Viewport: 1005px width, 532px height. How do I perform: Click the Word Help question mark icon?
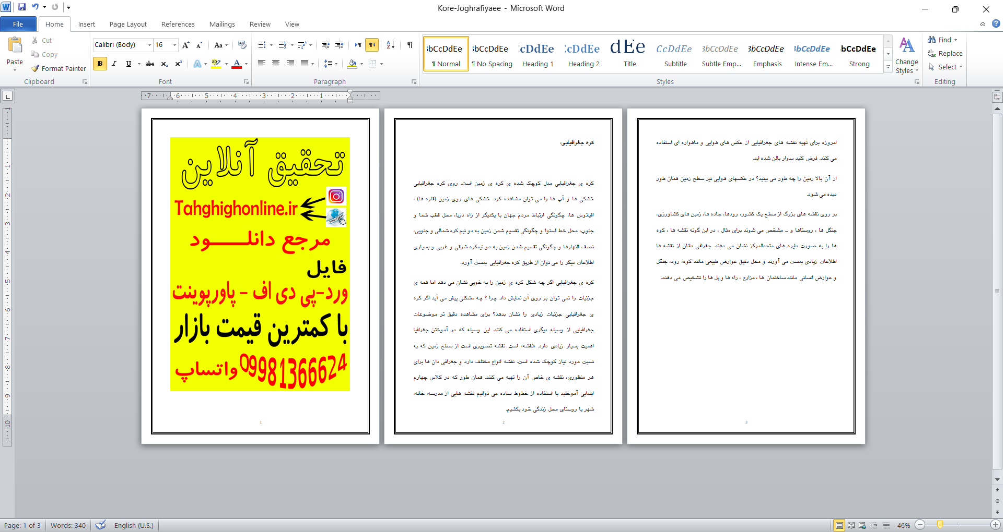coord(996,23)
